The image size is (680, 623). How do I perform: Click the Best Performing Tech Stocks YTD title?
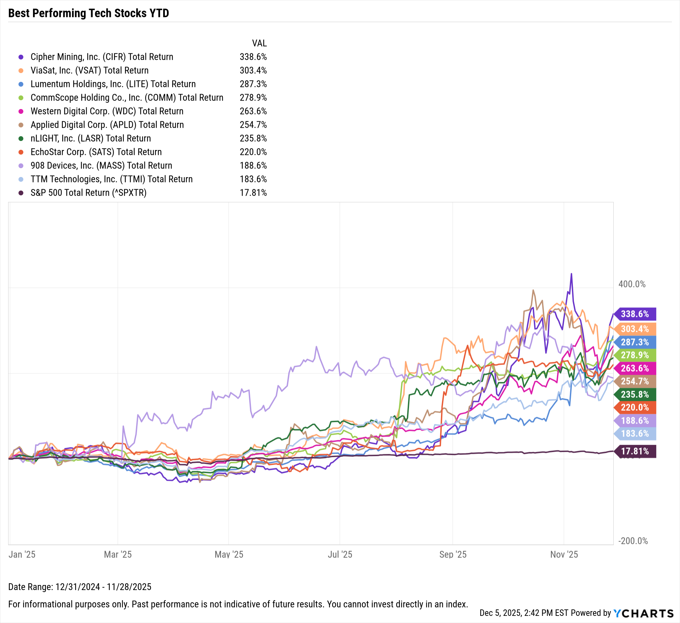click(x=88, y=13)
